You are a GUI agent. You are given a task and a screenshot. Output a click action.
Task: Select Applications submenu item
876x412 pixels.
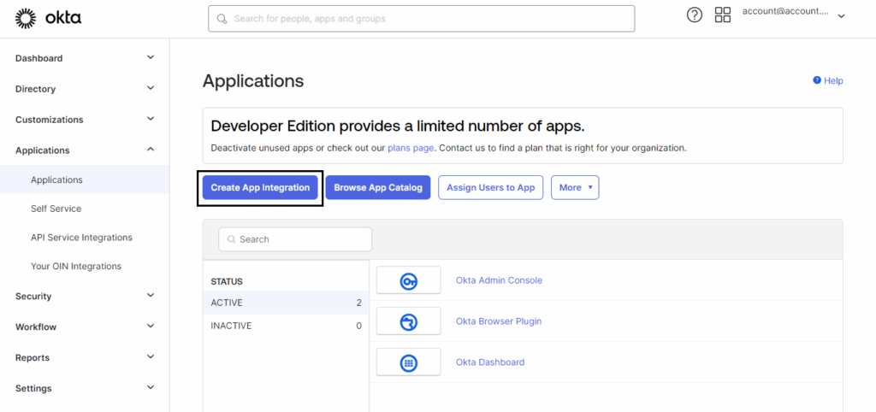pos(85,180)
